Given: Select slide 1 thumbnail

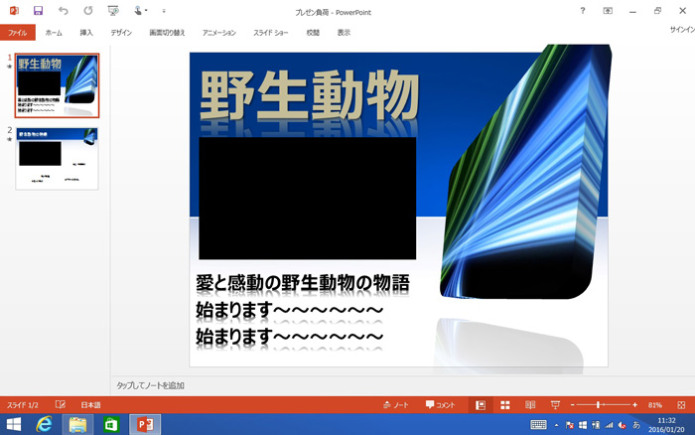Looking at the screenshot, I should (x=57, y=85).
